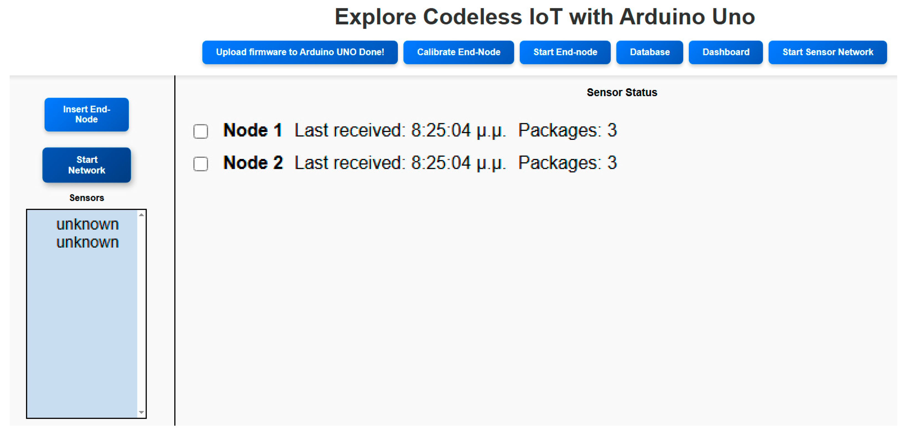Click the Node 1 label
903x435 pixels.
tap(253, 130)
